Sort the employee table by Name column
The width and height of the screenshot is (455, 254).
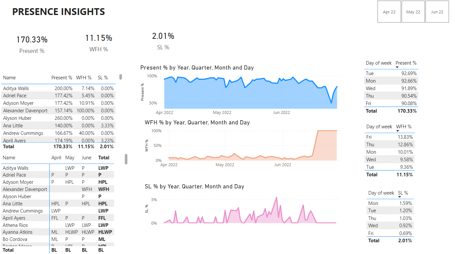tap(9, 78)
